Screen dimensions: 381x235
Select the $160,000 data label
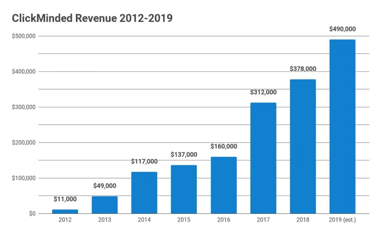(x=224, y=146)
